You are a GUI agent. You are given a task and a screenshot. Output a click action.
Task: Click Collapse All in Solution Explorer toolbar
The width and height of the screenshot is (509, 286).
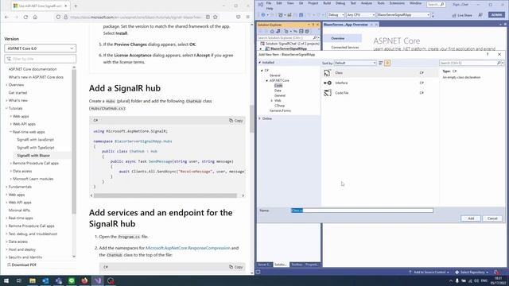[x=301, y=32]
